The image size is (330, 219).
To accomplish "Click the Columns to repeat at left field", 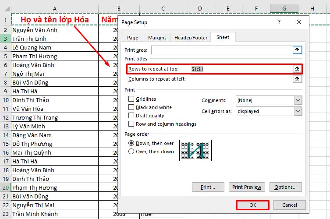I will tap(241, 79).
